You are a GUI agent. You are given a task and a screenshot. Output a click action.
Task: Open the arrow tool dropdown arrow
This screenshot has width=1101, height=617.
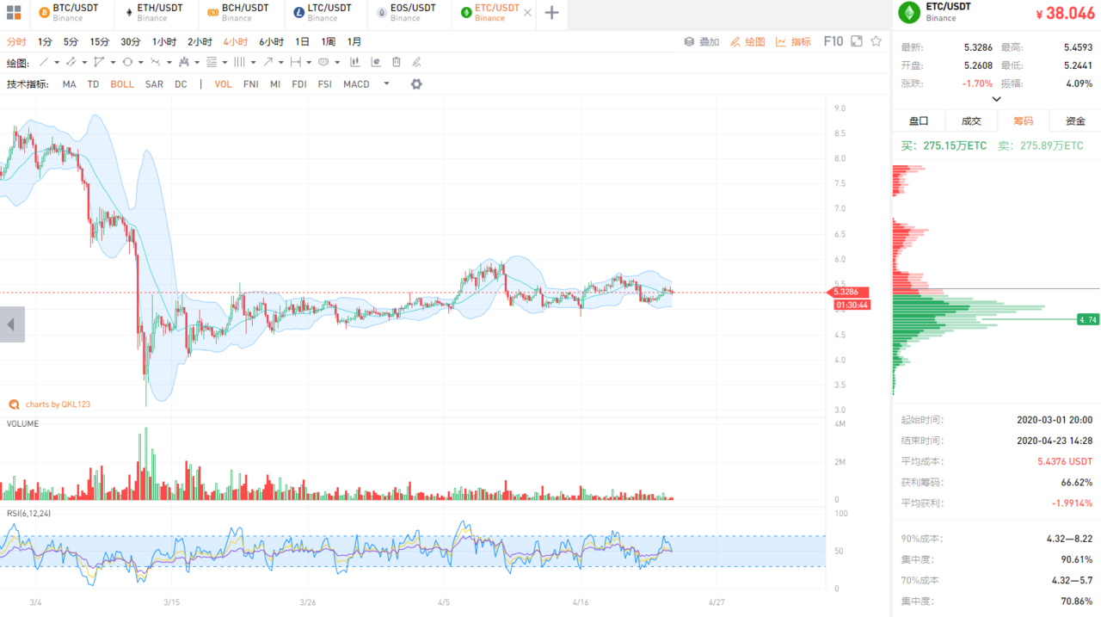(x=281, y=62)
